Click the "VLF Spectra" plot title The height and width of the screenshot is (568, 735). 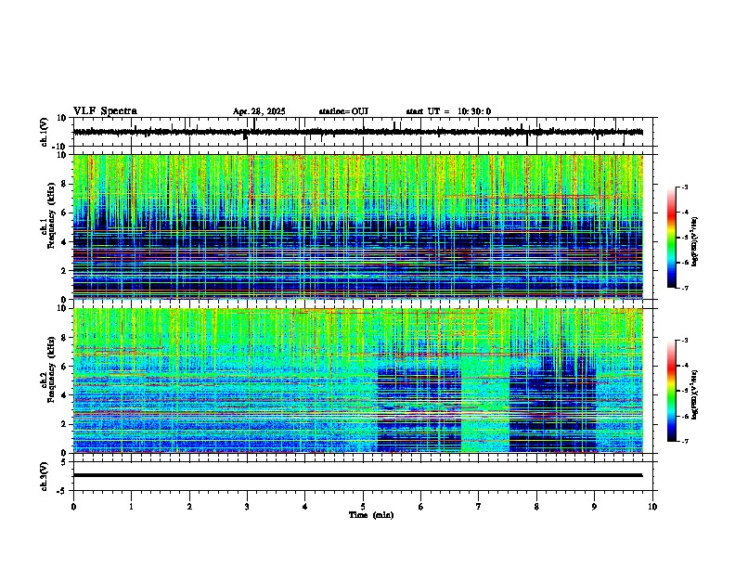[105, 111]
